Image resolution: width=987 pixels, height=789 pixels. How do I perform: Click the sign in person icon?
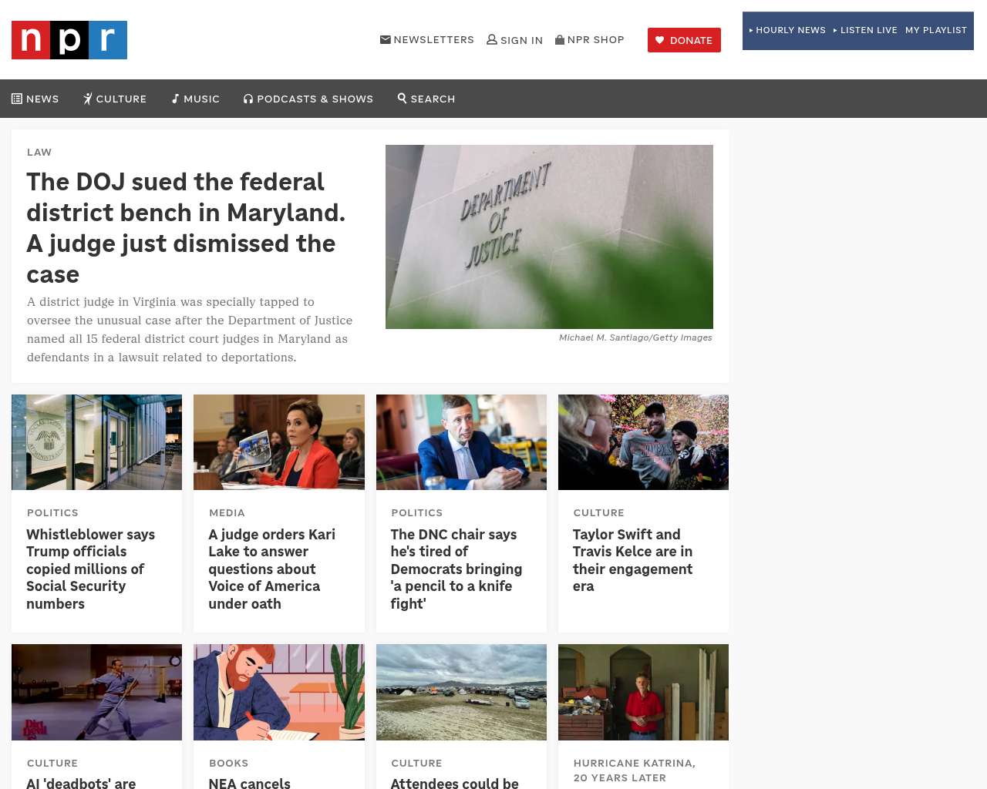tap(492, 39)
